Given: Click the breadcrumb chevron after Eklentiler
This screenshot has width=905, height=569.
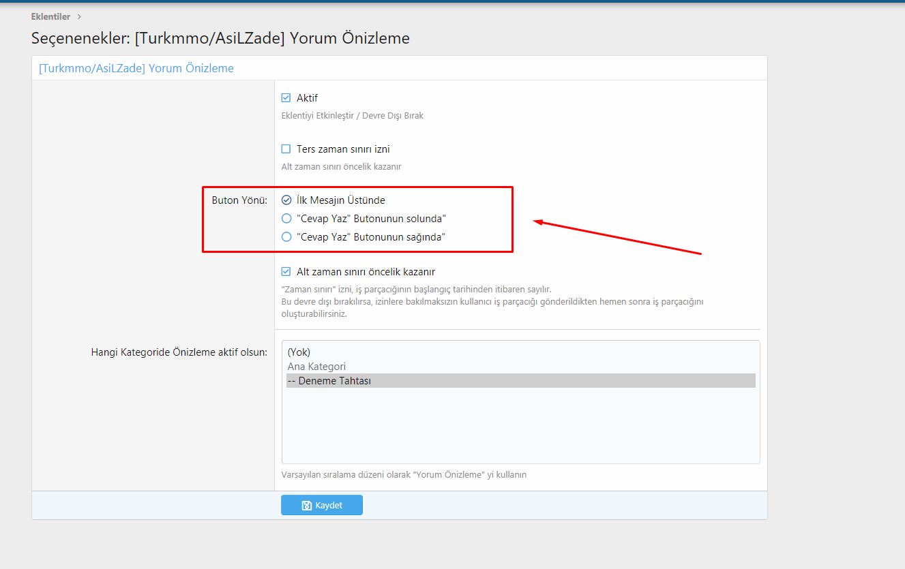Looking at the screenshot, I should tap(79, 16).
